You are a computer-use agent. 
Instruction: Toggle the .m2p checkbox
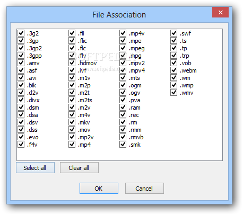pyautogui.click(x=72, y=85)
